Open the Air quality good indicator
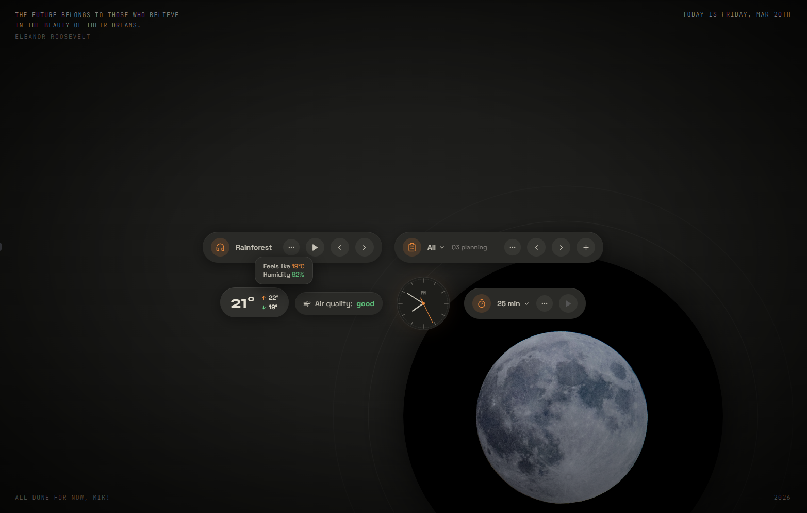This screenshot has width=807, height=513. click(339, 303)
